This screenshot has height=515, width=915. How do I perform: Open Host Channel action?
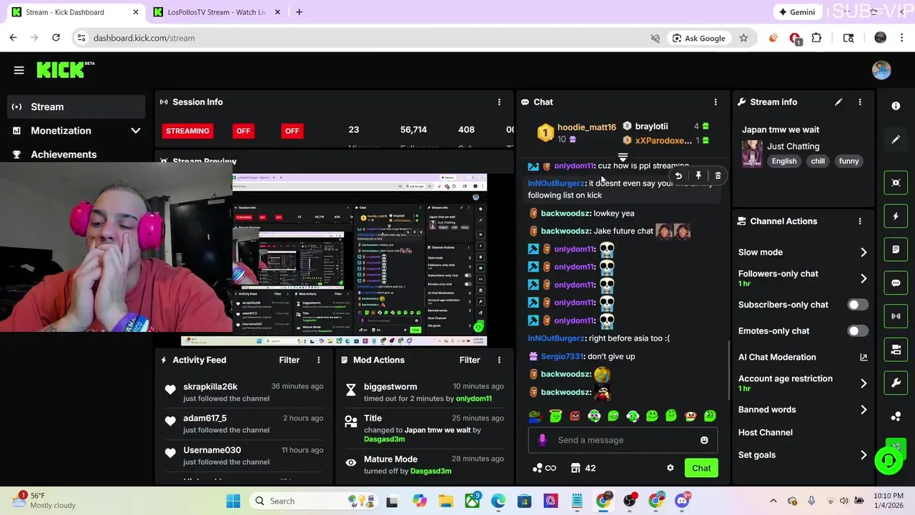click(x=765, y=432)
